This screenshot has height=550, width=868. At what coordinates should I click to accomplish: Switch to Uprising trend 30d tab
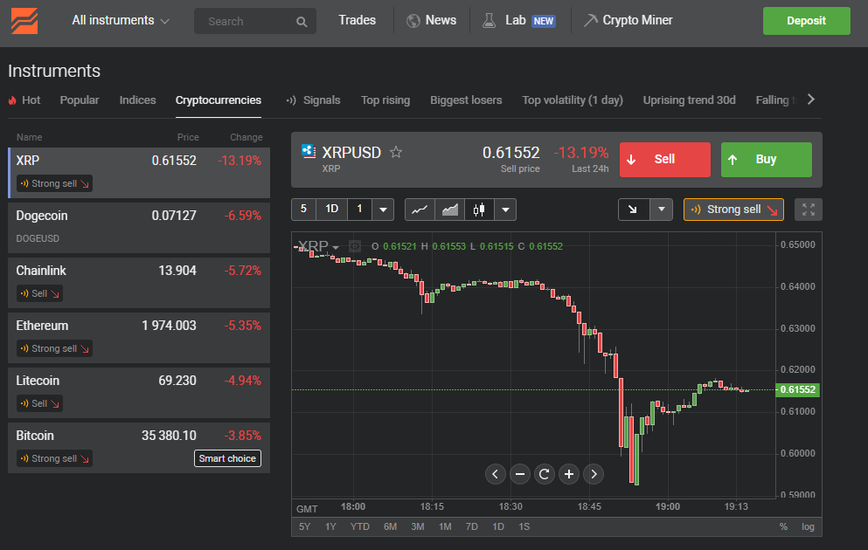click(x=689, y=100)
